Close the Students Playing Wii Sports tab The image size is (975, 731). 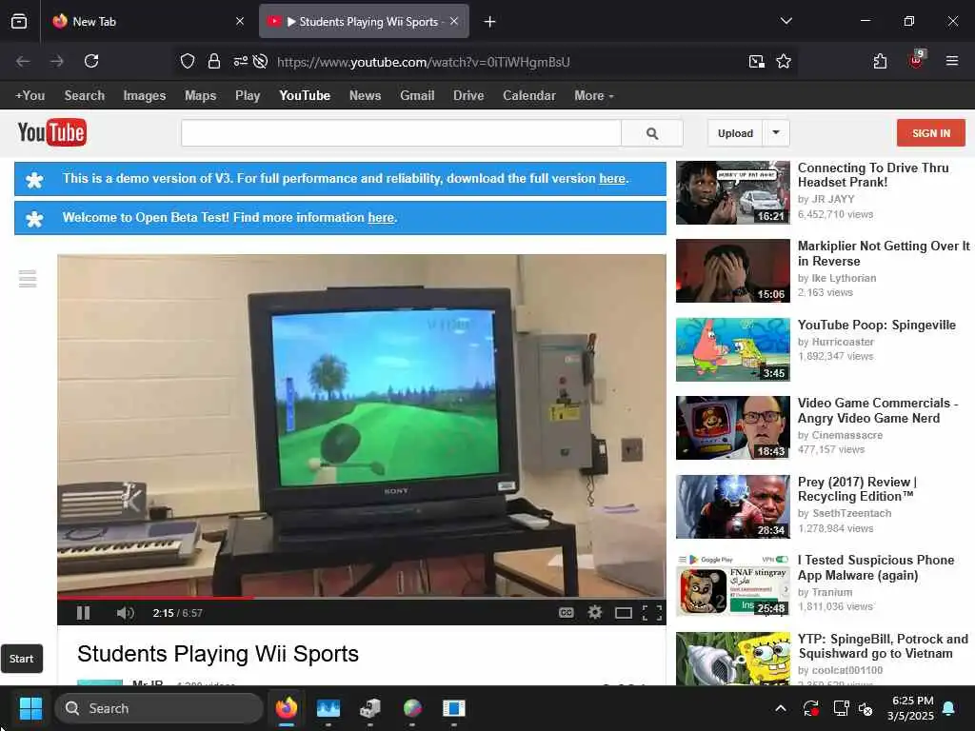point(454,21)
